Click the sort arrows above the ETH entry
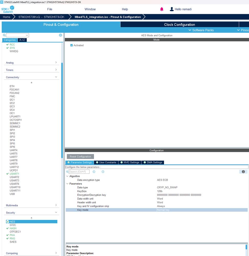 pyautogui.click(x=31, y=83)
